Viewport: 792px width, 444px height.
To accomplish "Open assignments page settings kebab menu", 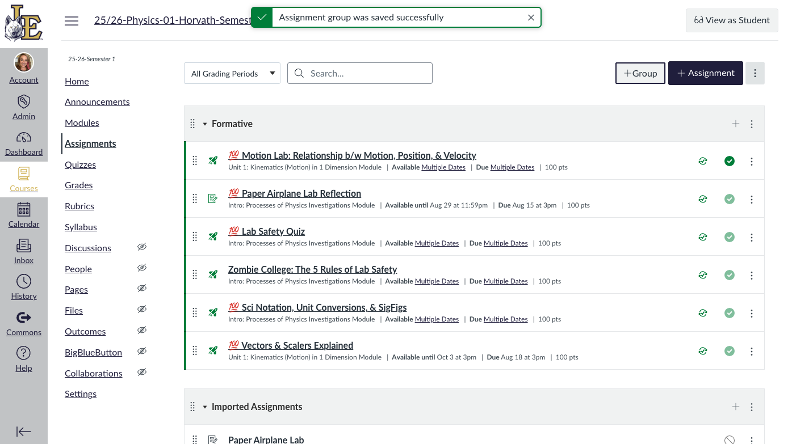I will coord(755,73).
